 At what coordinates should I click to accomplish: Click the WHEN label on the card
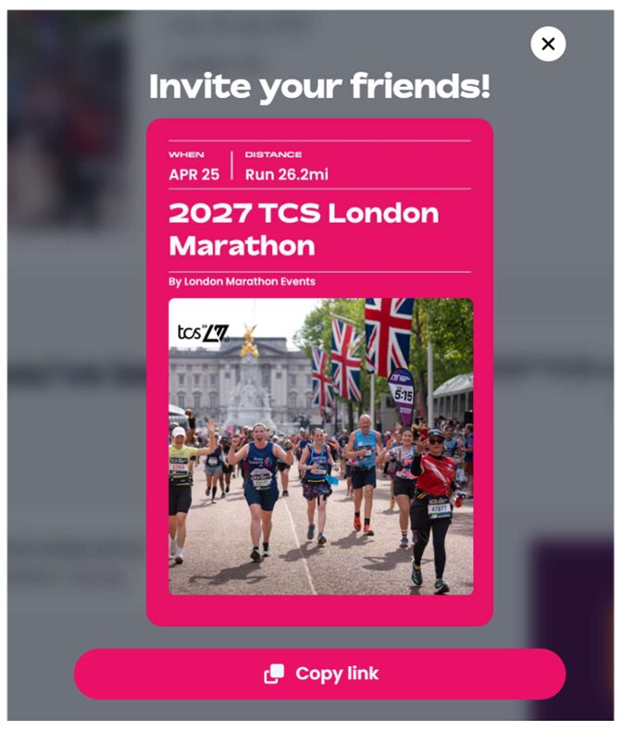pos(186,155)
